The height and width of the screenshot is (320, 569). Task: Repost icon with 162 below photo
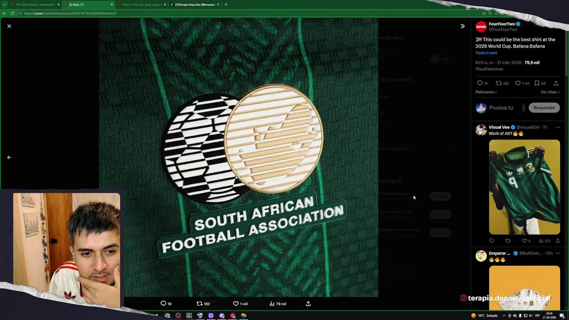tap(199, 304)
